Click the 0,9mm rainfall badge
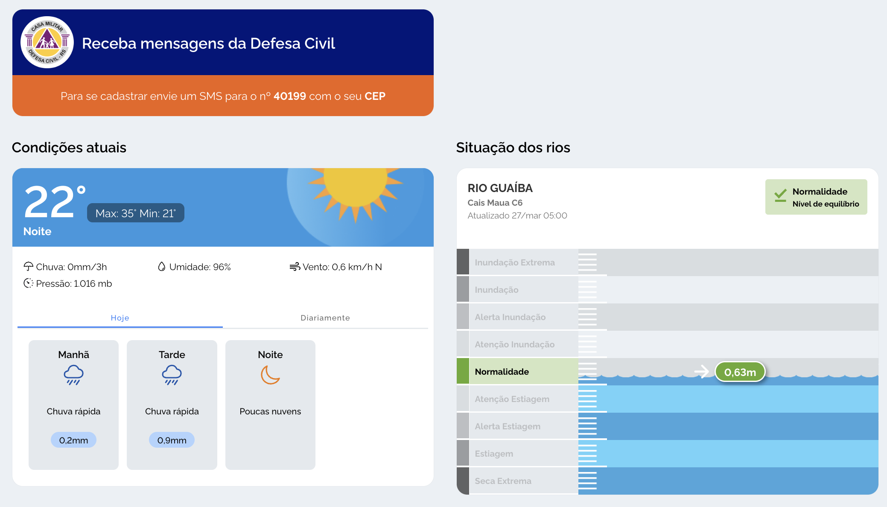 click(172, 440)
